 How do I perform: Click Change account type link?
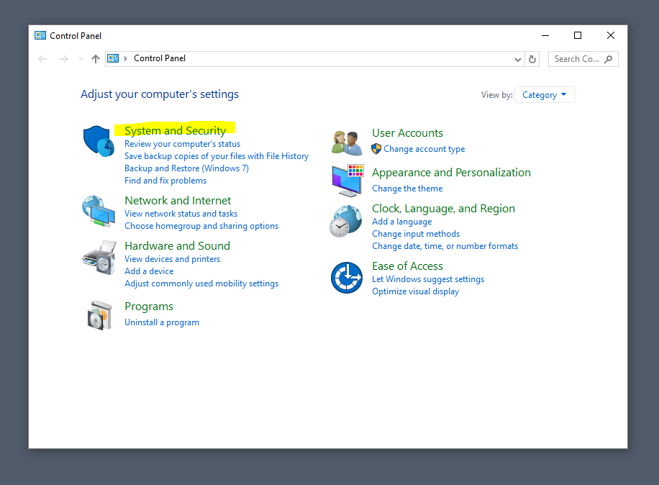coord(424,149)
